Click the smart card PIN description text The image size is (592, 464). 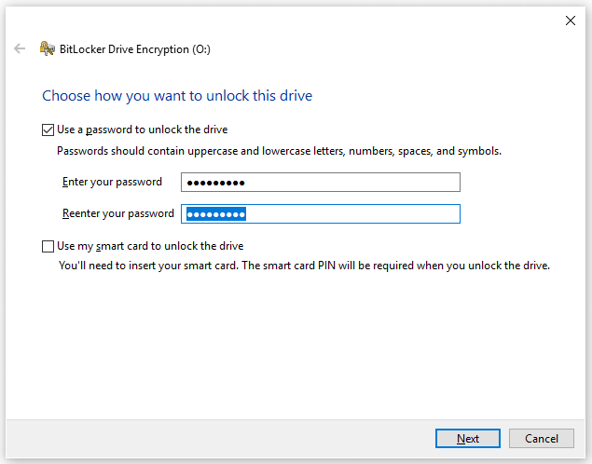pos(304,266)
